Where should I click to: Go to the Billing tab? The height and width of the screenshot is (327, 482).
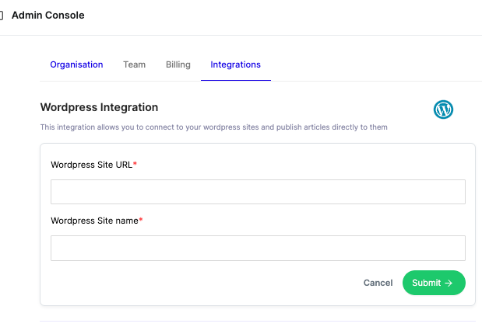tap(178, 64)
